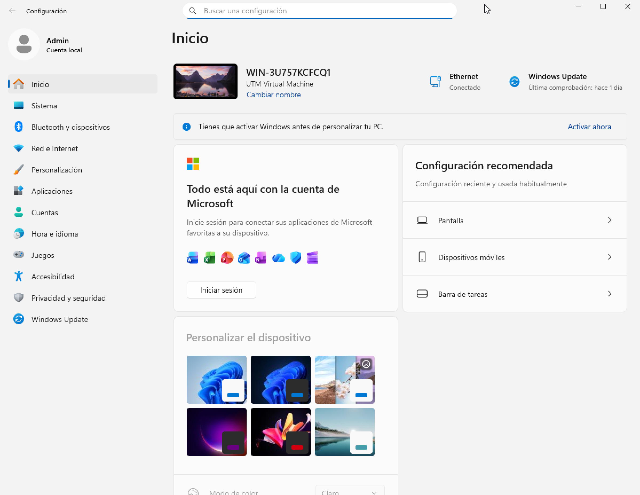Select the lake landscape theme thumbnail
The height and width of the screenshot is (495, 640).
click(345, 432)
